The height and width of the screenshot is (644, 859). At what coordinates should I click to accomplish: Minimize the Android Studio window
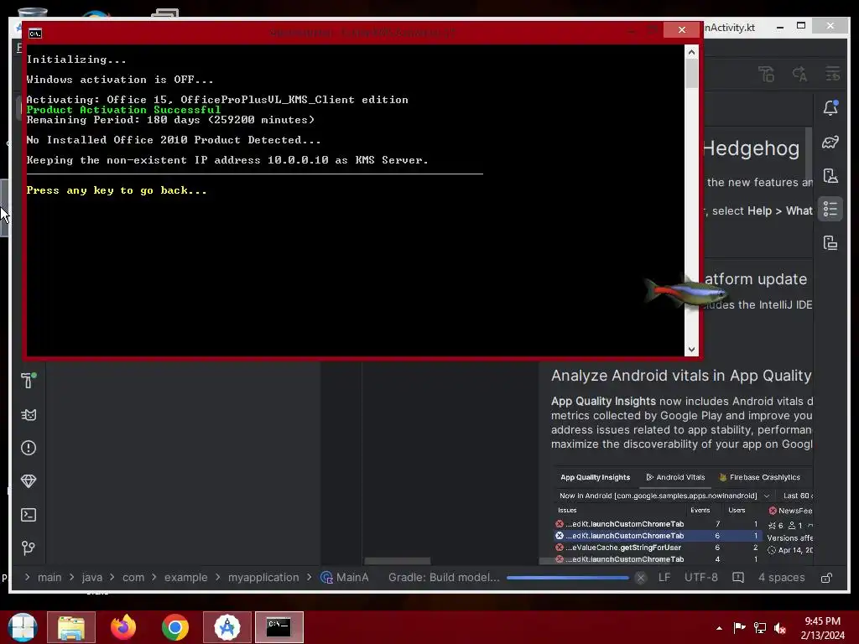coord(779,26)
